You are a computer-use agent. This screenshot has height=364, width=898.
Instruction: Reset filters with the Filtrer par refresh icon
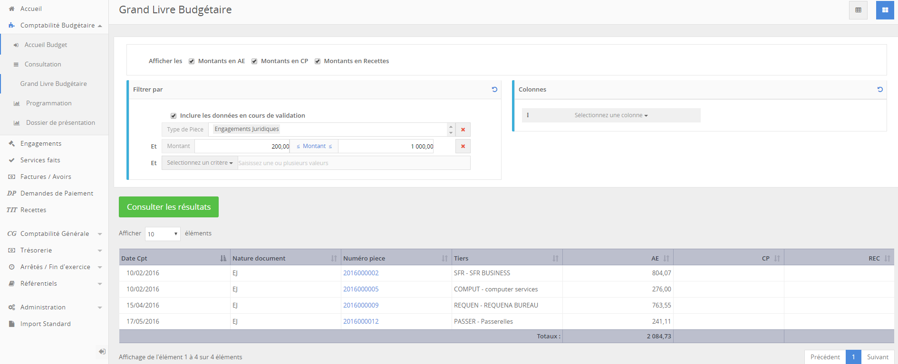coord(494,89)
